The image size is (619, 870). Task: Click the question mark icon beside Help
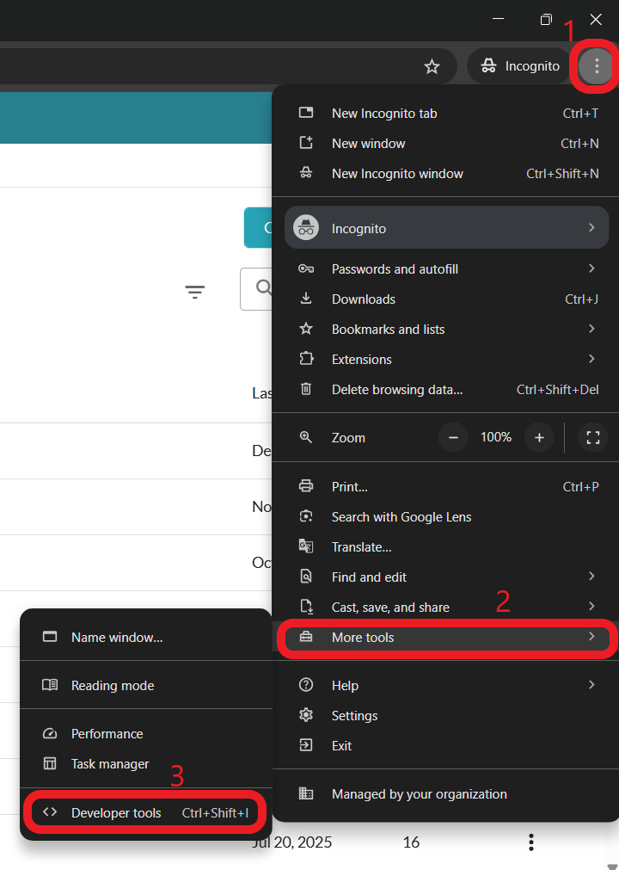306,685
